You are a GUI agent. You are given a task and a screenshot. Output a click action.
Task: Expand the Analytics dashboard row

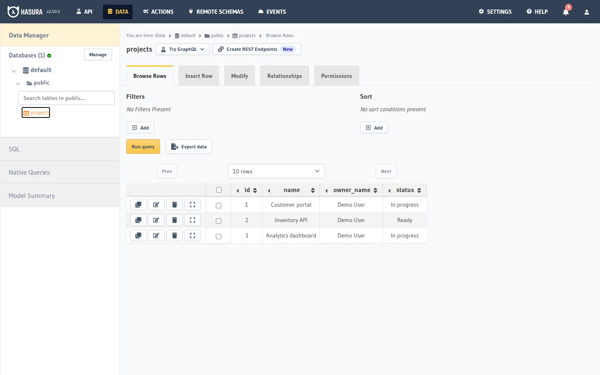point(192,235)
